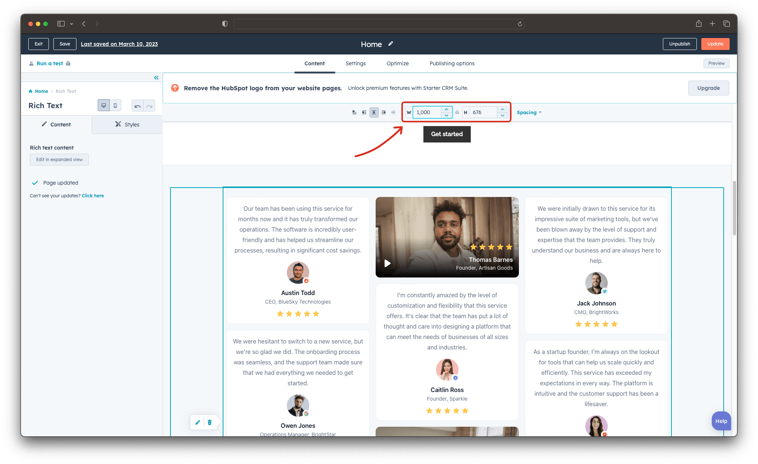Click Caitlin Ross's avatar photo

447,370
